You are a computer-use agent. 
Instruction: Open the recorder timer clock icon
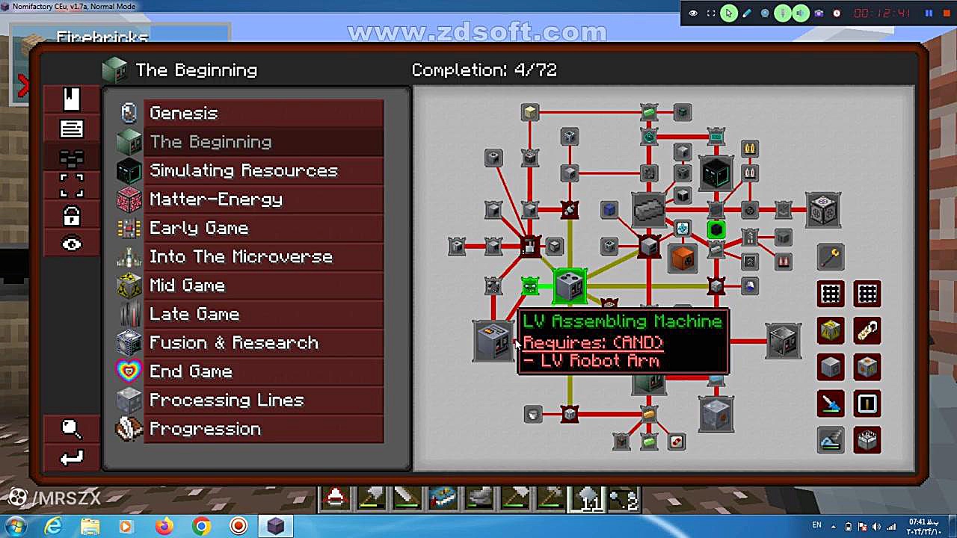pyautogui.click(x=837, y=13)
